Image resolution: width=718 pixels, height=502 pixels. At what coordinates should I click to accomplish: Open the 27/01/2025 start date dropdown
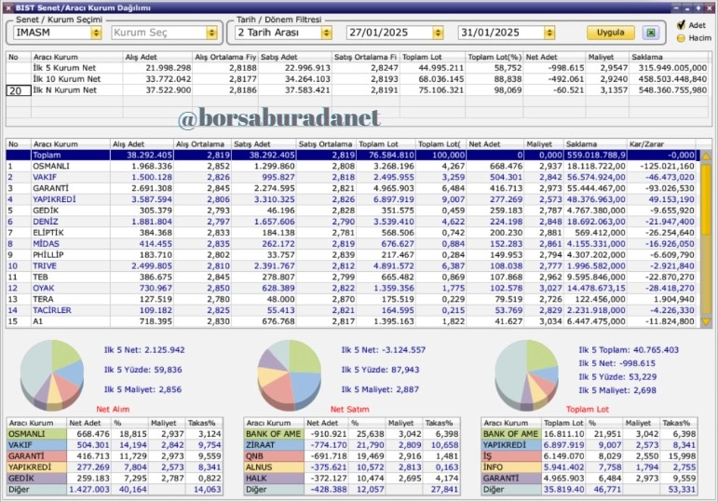pos(438,33)
